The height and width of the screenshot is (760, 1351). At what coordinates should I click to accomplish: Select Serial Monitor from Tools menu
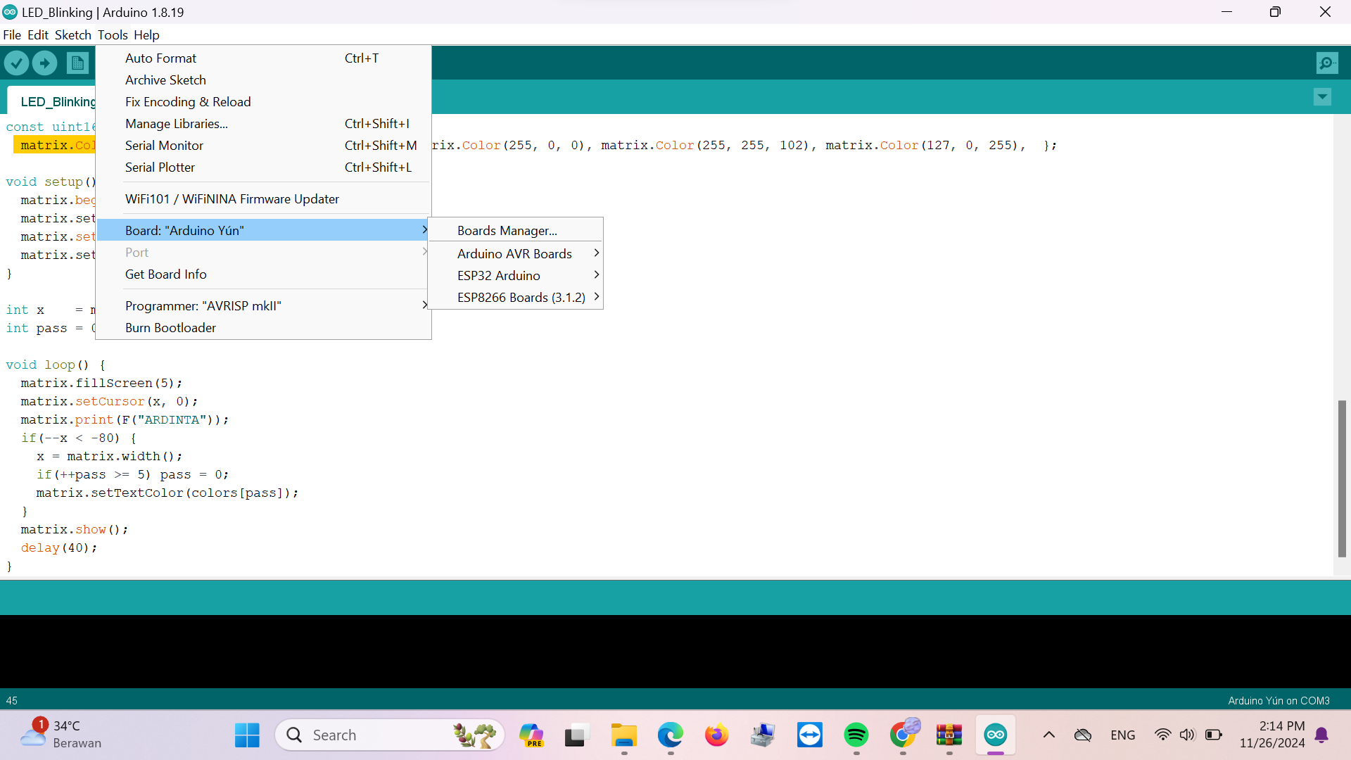(x=164, y=145)
